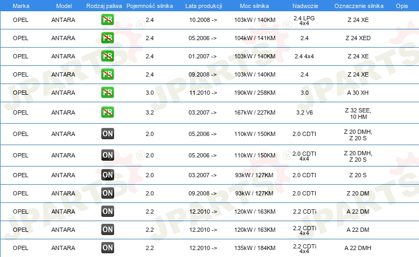
Task: Click the PB petrol icon in the Z 24 XED row
Action: pyautogui.click(x=107, y=37)
